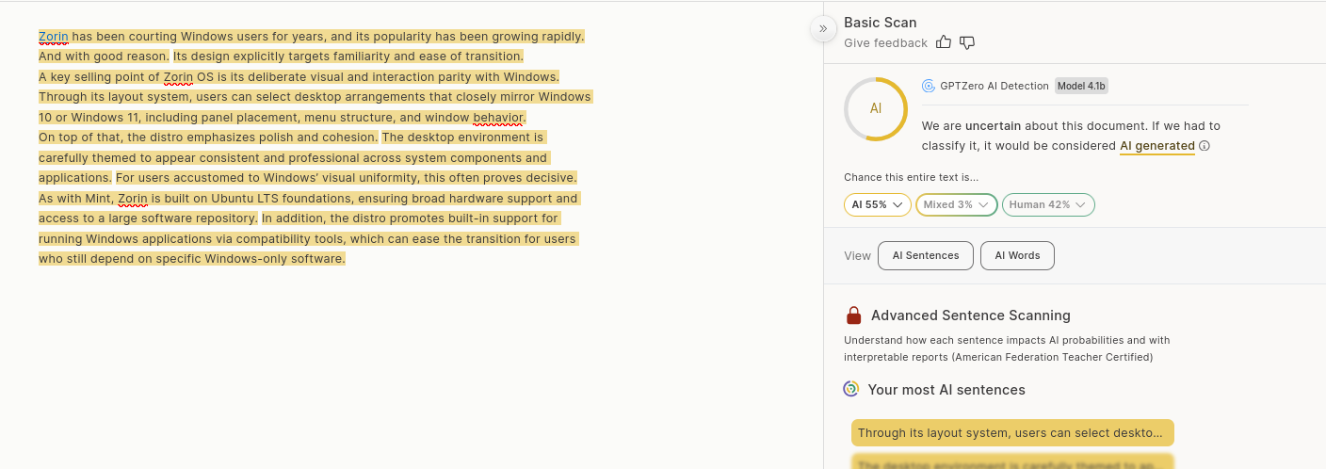Select the highlighted 'Through its layout system' sentence
The image size is (1326, 469).
pyautogui.click(x=1011, y=433)
